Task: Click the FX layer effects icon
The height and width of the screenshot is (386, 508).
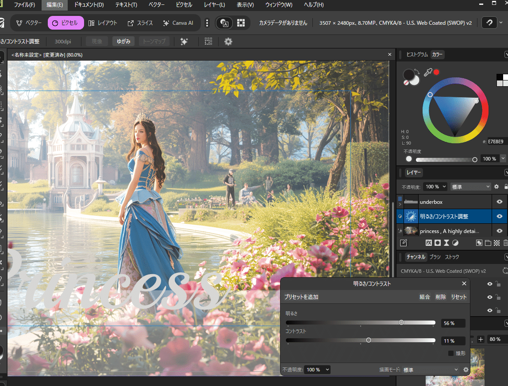Action: tap(428, 243)
